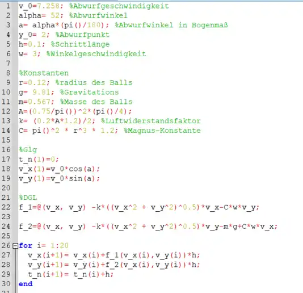Image resolution: width=303 pixels, height=293 pixels.
Task: Click the comment '%Masse des Balls'
Action: 96,102
